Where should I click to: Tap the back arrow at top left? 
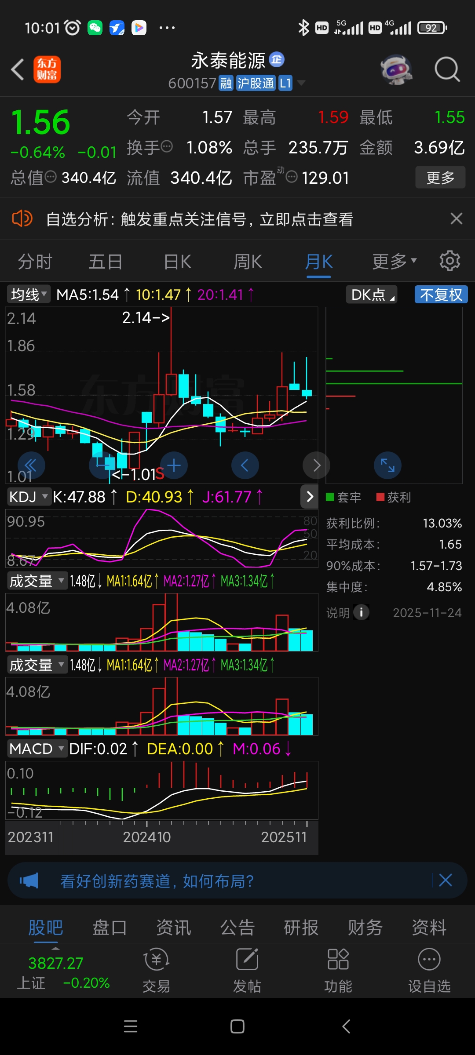pyautogui.click(x=17, y=70)
